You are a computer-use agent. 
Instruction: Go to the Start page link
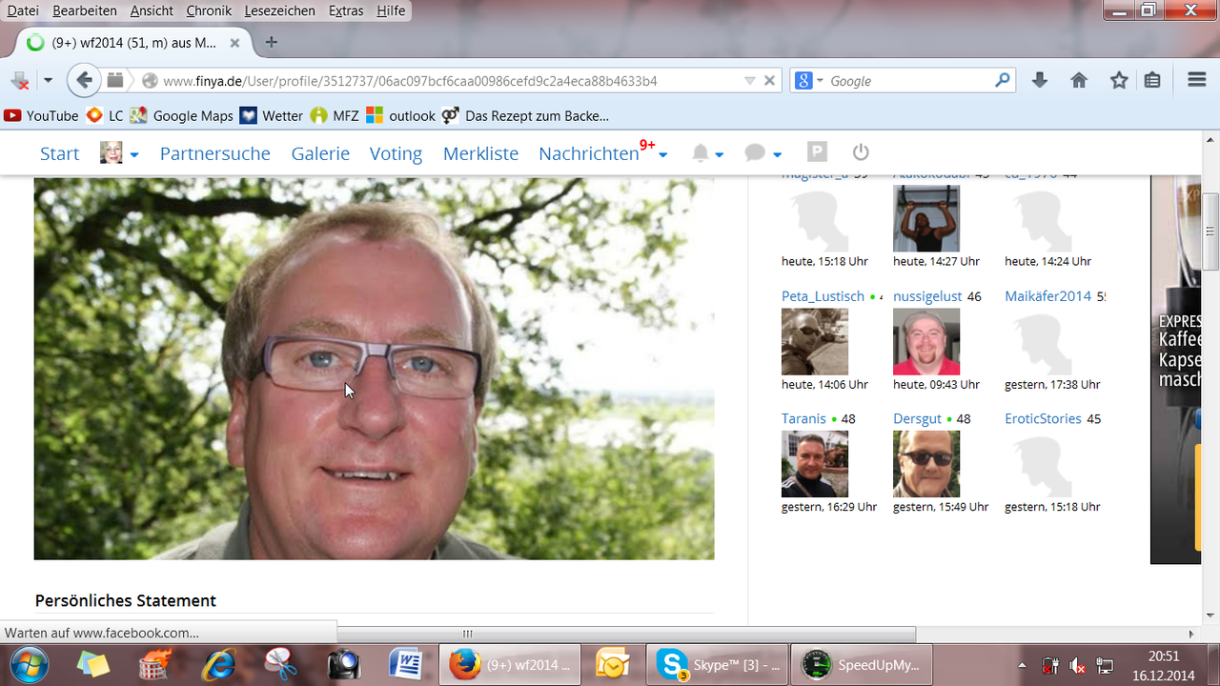pos(59,153)
